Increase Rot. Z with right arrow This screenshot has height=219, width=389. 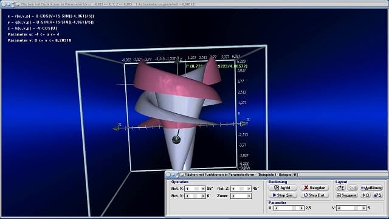pos(249,189)
